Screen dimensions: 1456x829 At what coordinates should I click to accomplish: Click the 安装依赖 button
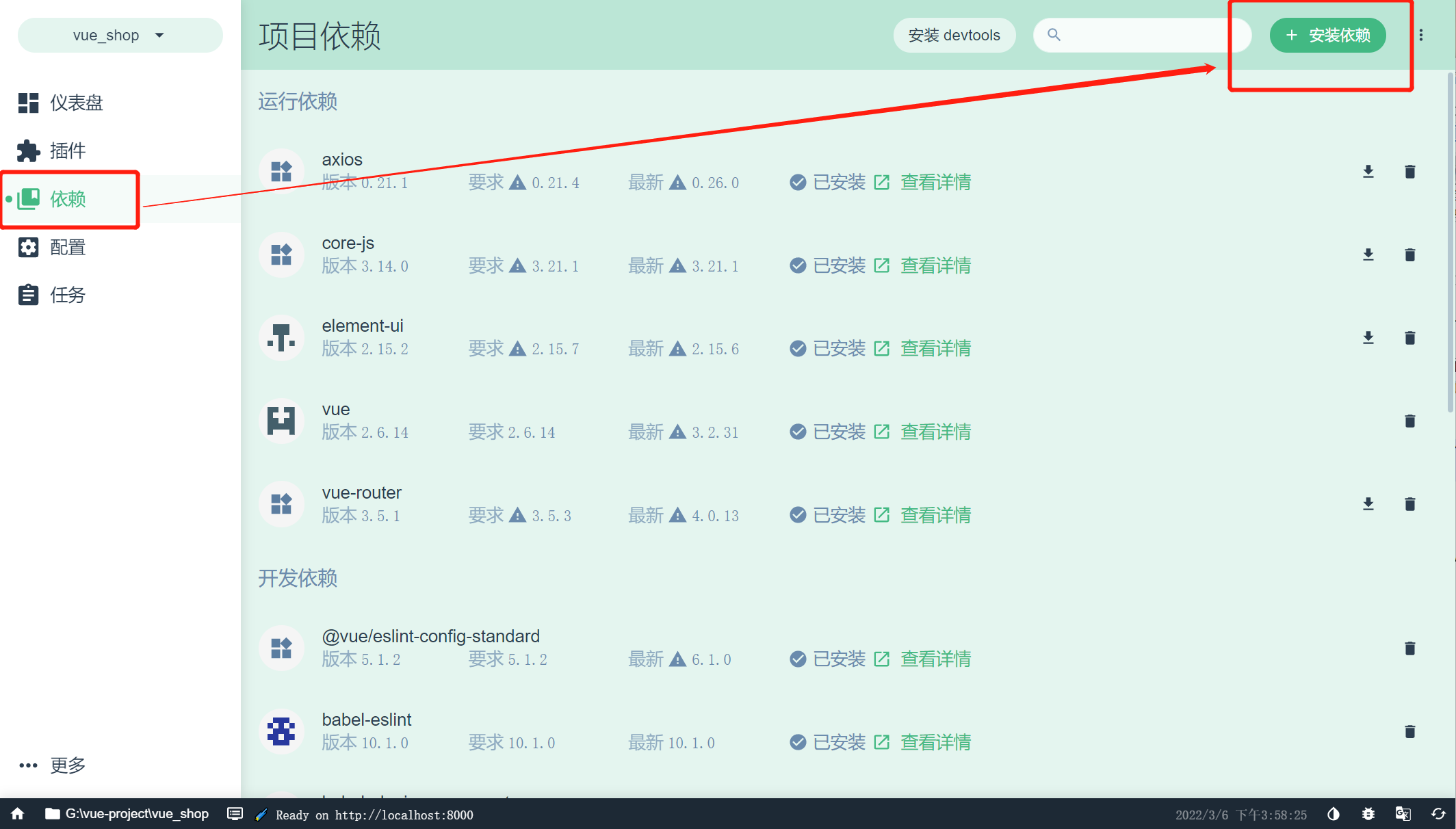tap(1327, 36)
